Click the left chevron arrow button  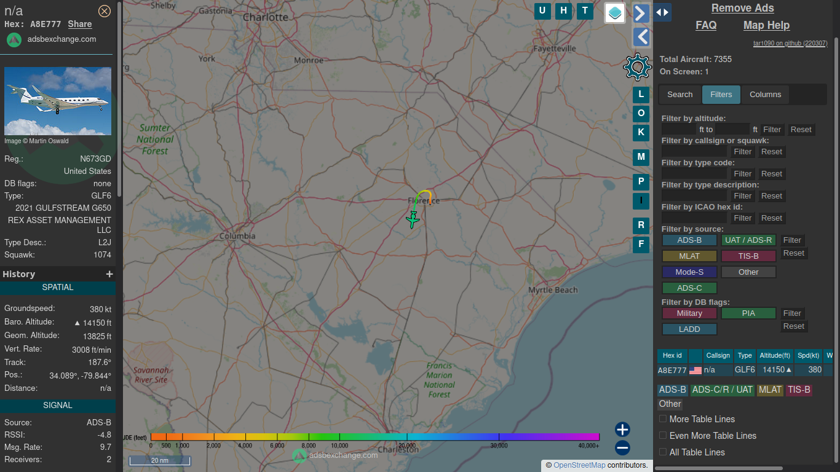tap(641, 37)
